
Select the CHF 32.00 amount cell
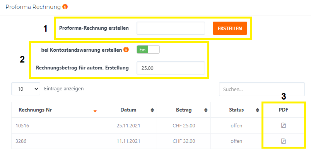click(x=184, y=141)
